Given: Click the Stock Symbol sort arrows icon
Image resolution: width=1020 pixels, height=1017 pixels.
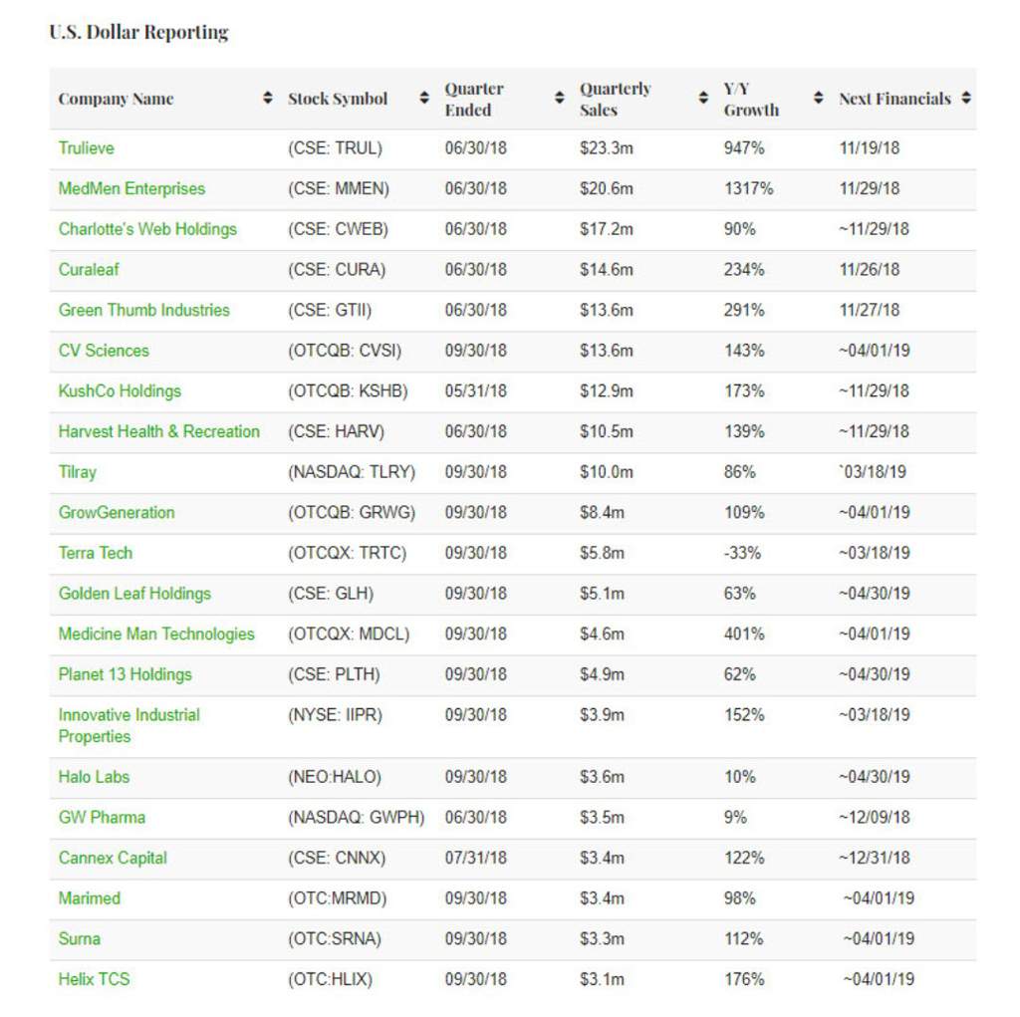Looking at the screenshot, I should [x=424, y=99].
